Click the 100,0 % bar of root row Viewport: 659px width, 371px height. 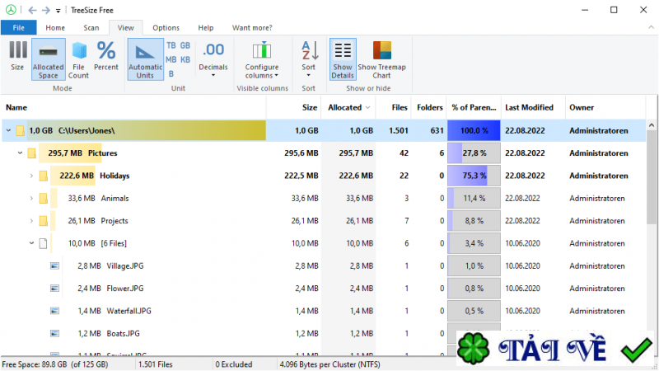click(x=474, y=130)
